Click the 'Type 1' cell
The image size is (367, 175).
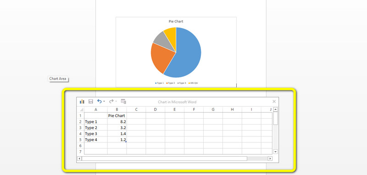(96, 122)
